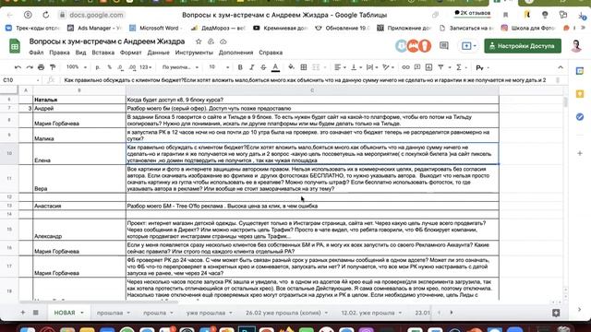Decrease decimal places
The width and height of the screenshot is (591, 332).
point(120,67)
